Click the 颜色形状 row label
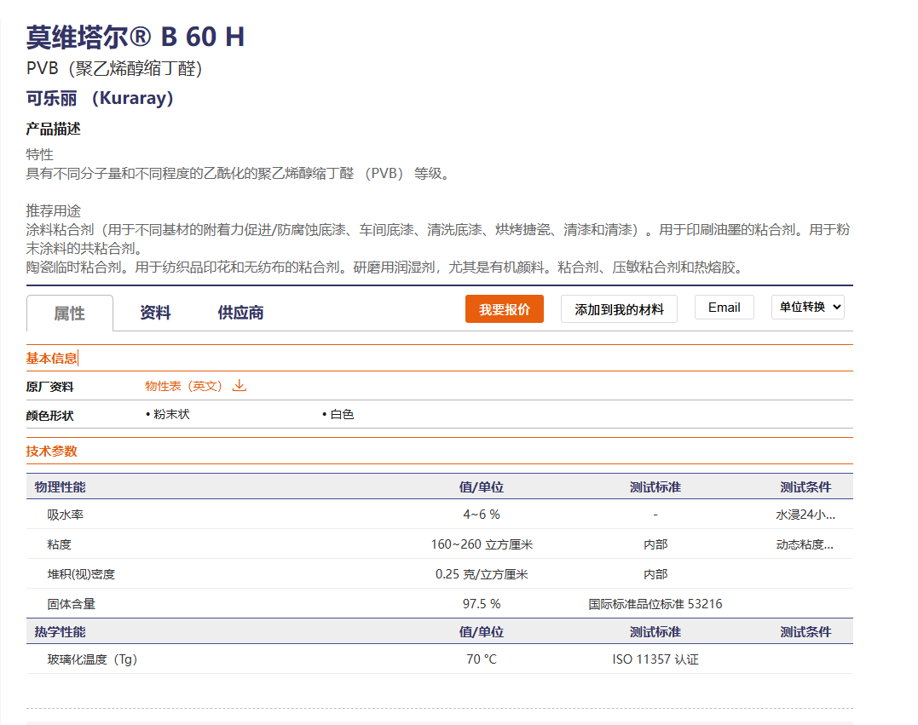918x725 pixels. click(x=49, y=416)
